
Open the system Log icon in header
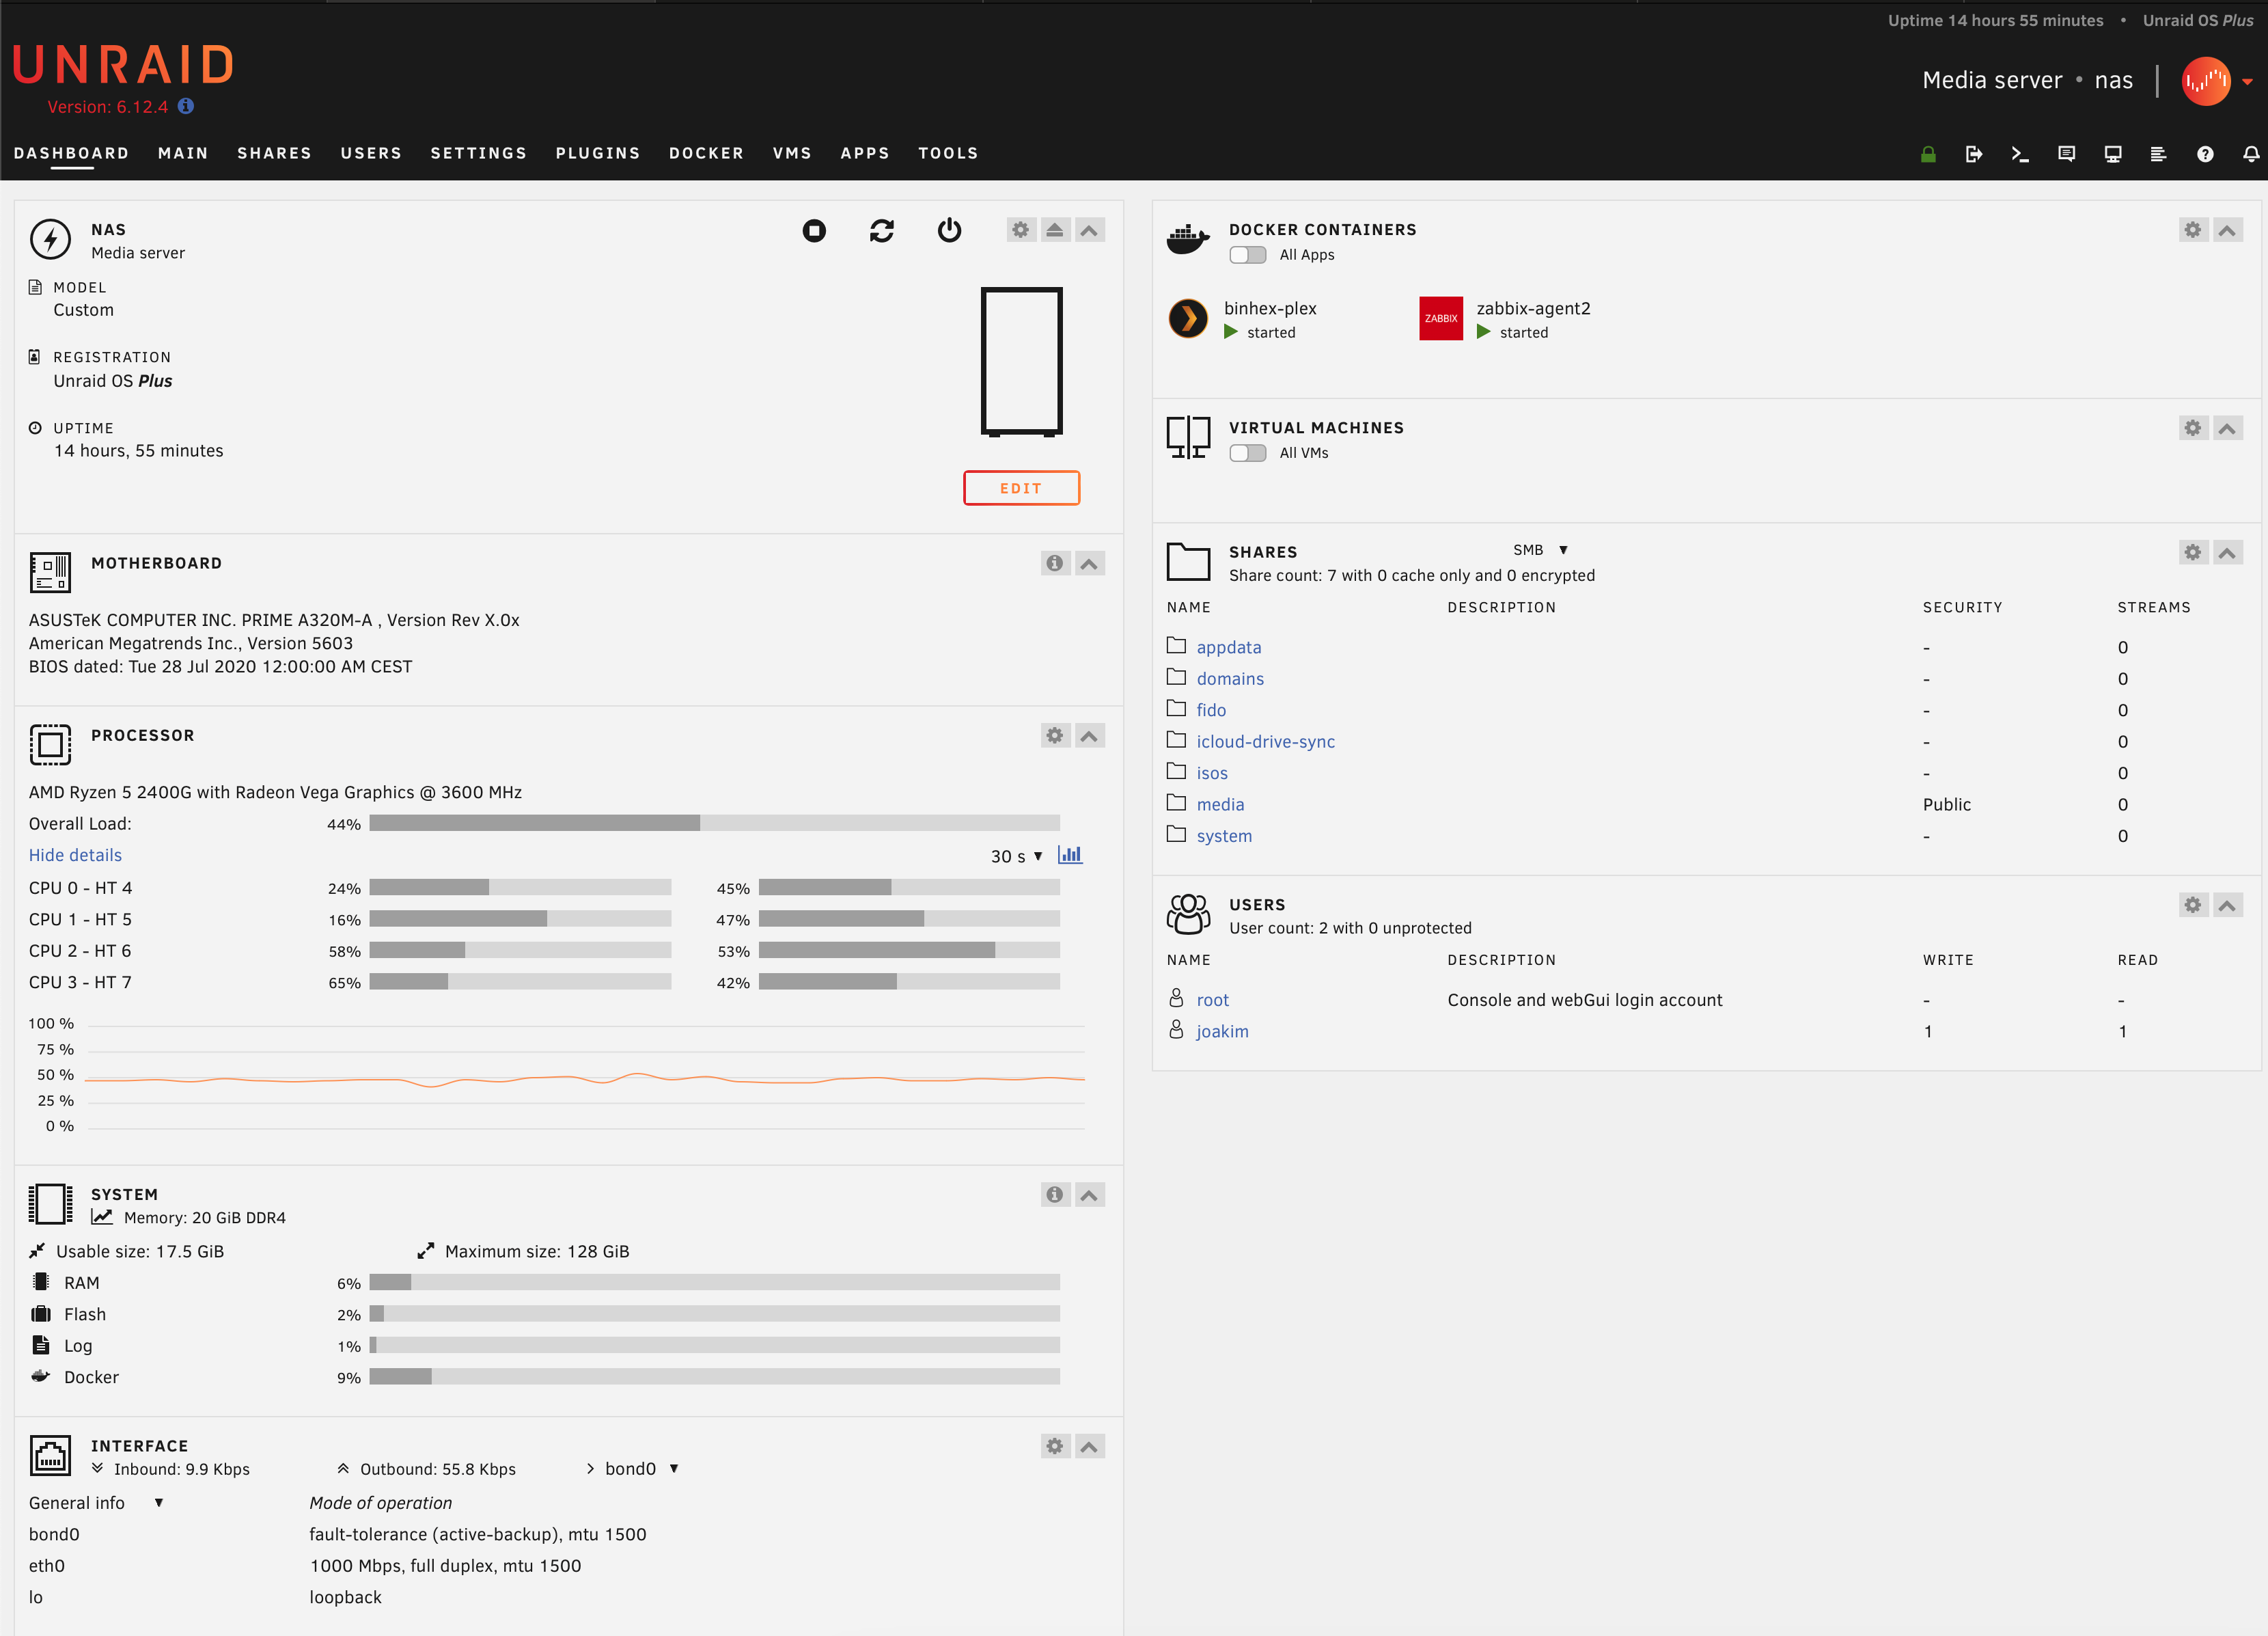pyautogui.click(x=2158, y=154)
